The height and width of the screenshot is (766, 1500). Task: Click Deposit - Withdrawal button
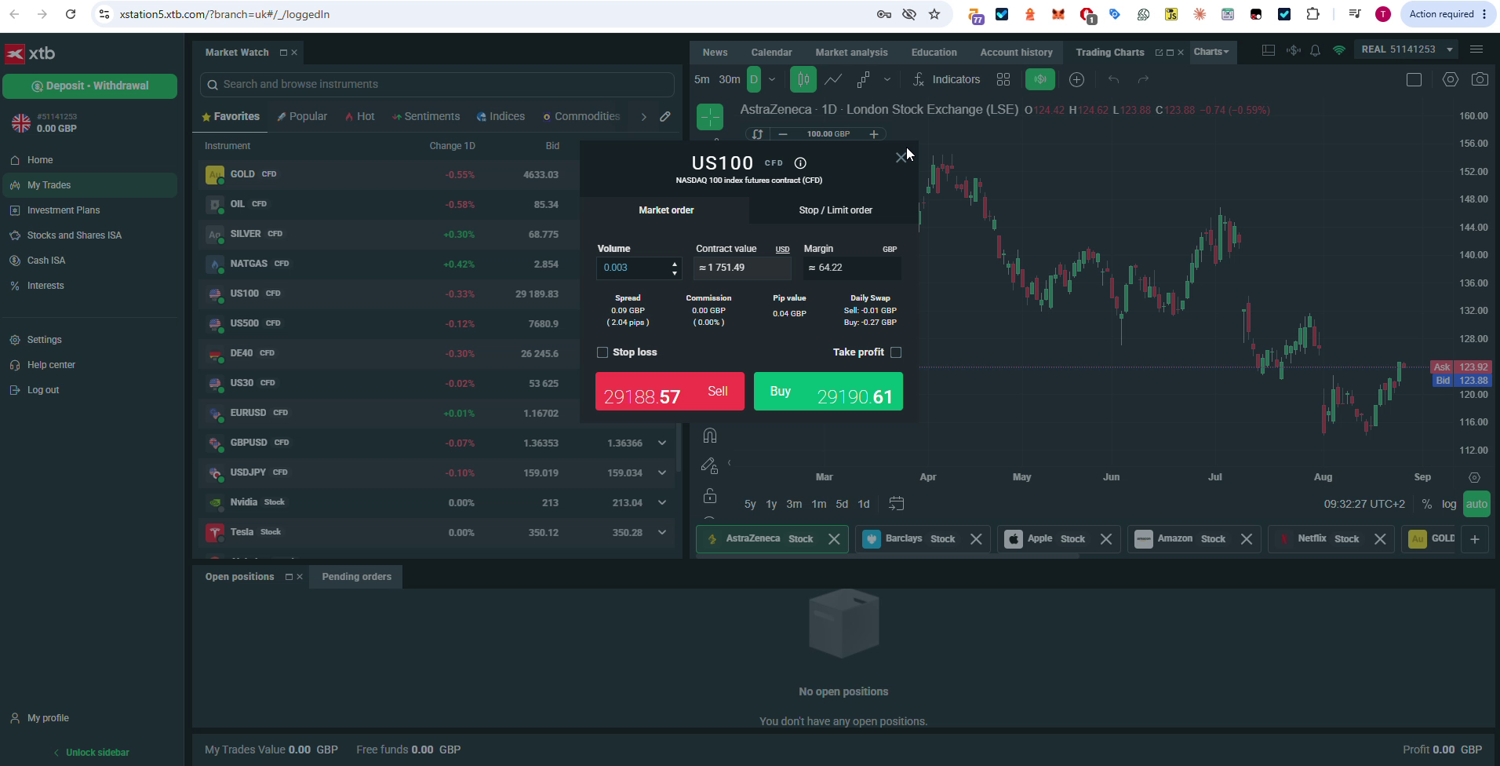[x=90, y=86]
